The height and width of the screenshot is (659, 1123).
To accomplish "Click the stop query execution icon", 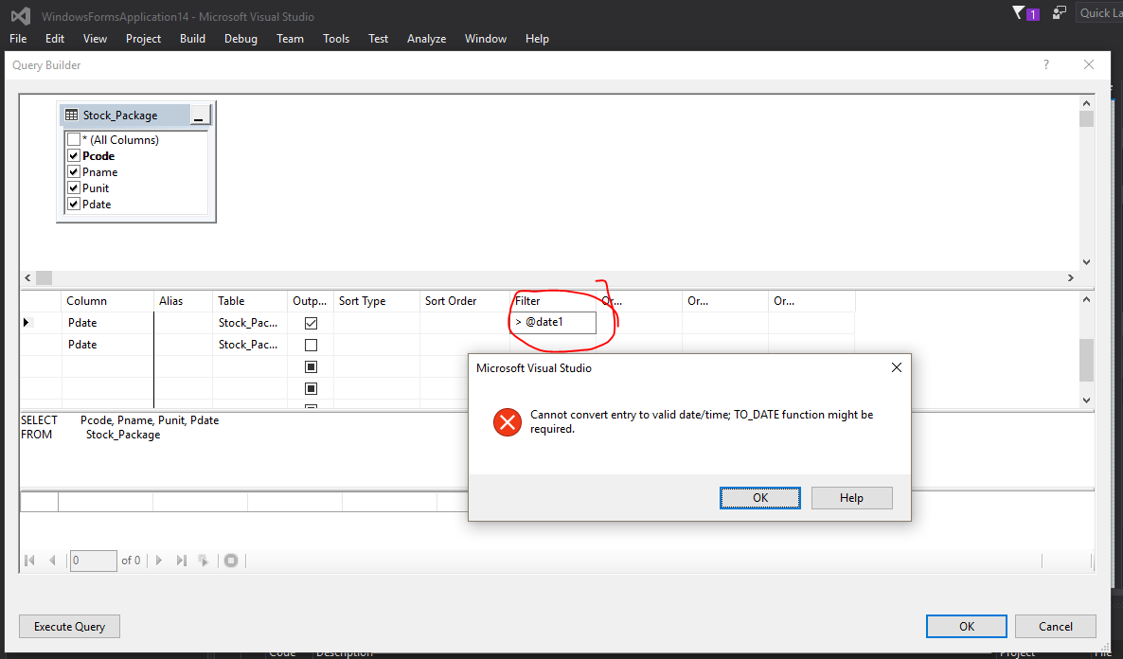I will coord(231,561).
